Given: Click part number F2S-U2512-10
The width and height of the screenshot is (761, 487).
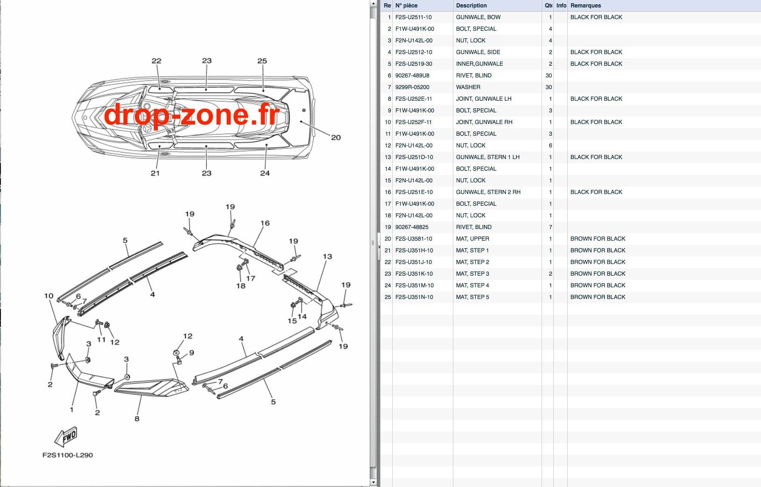Looking at the screenshot, I should click(414, 52).
